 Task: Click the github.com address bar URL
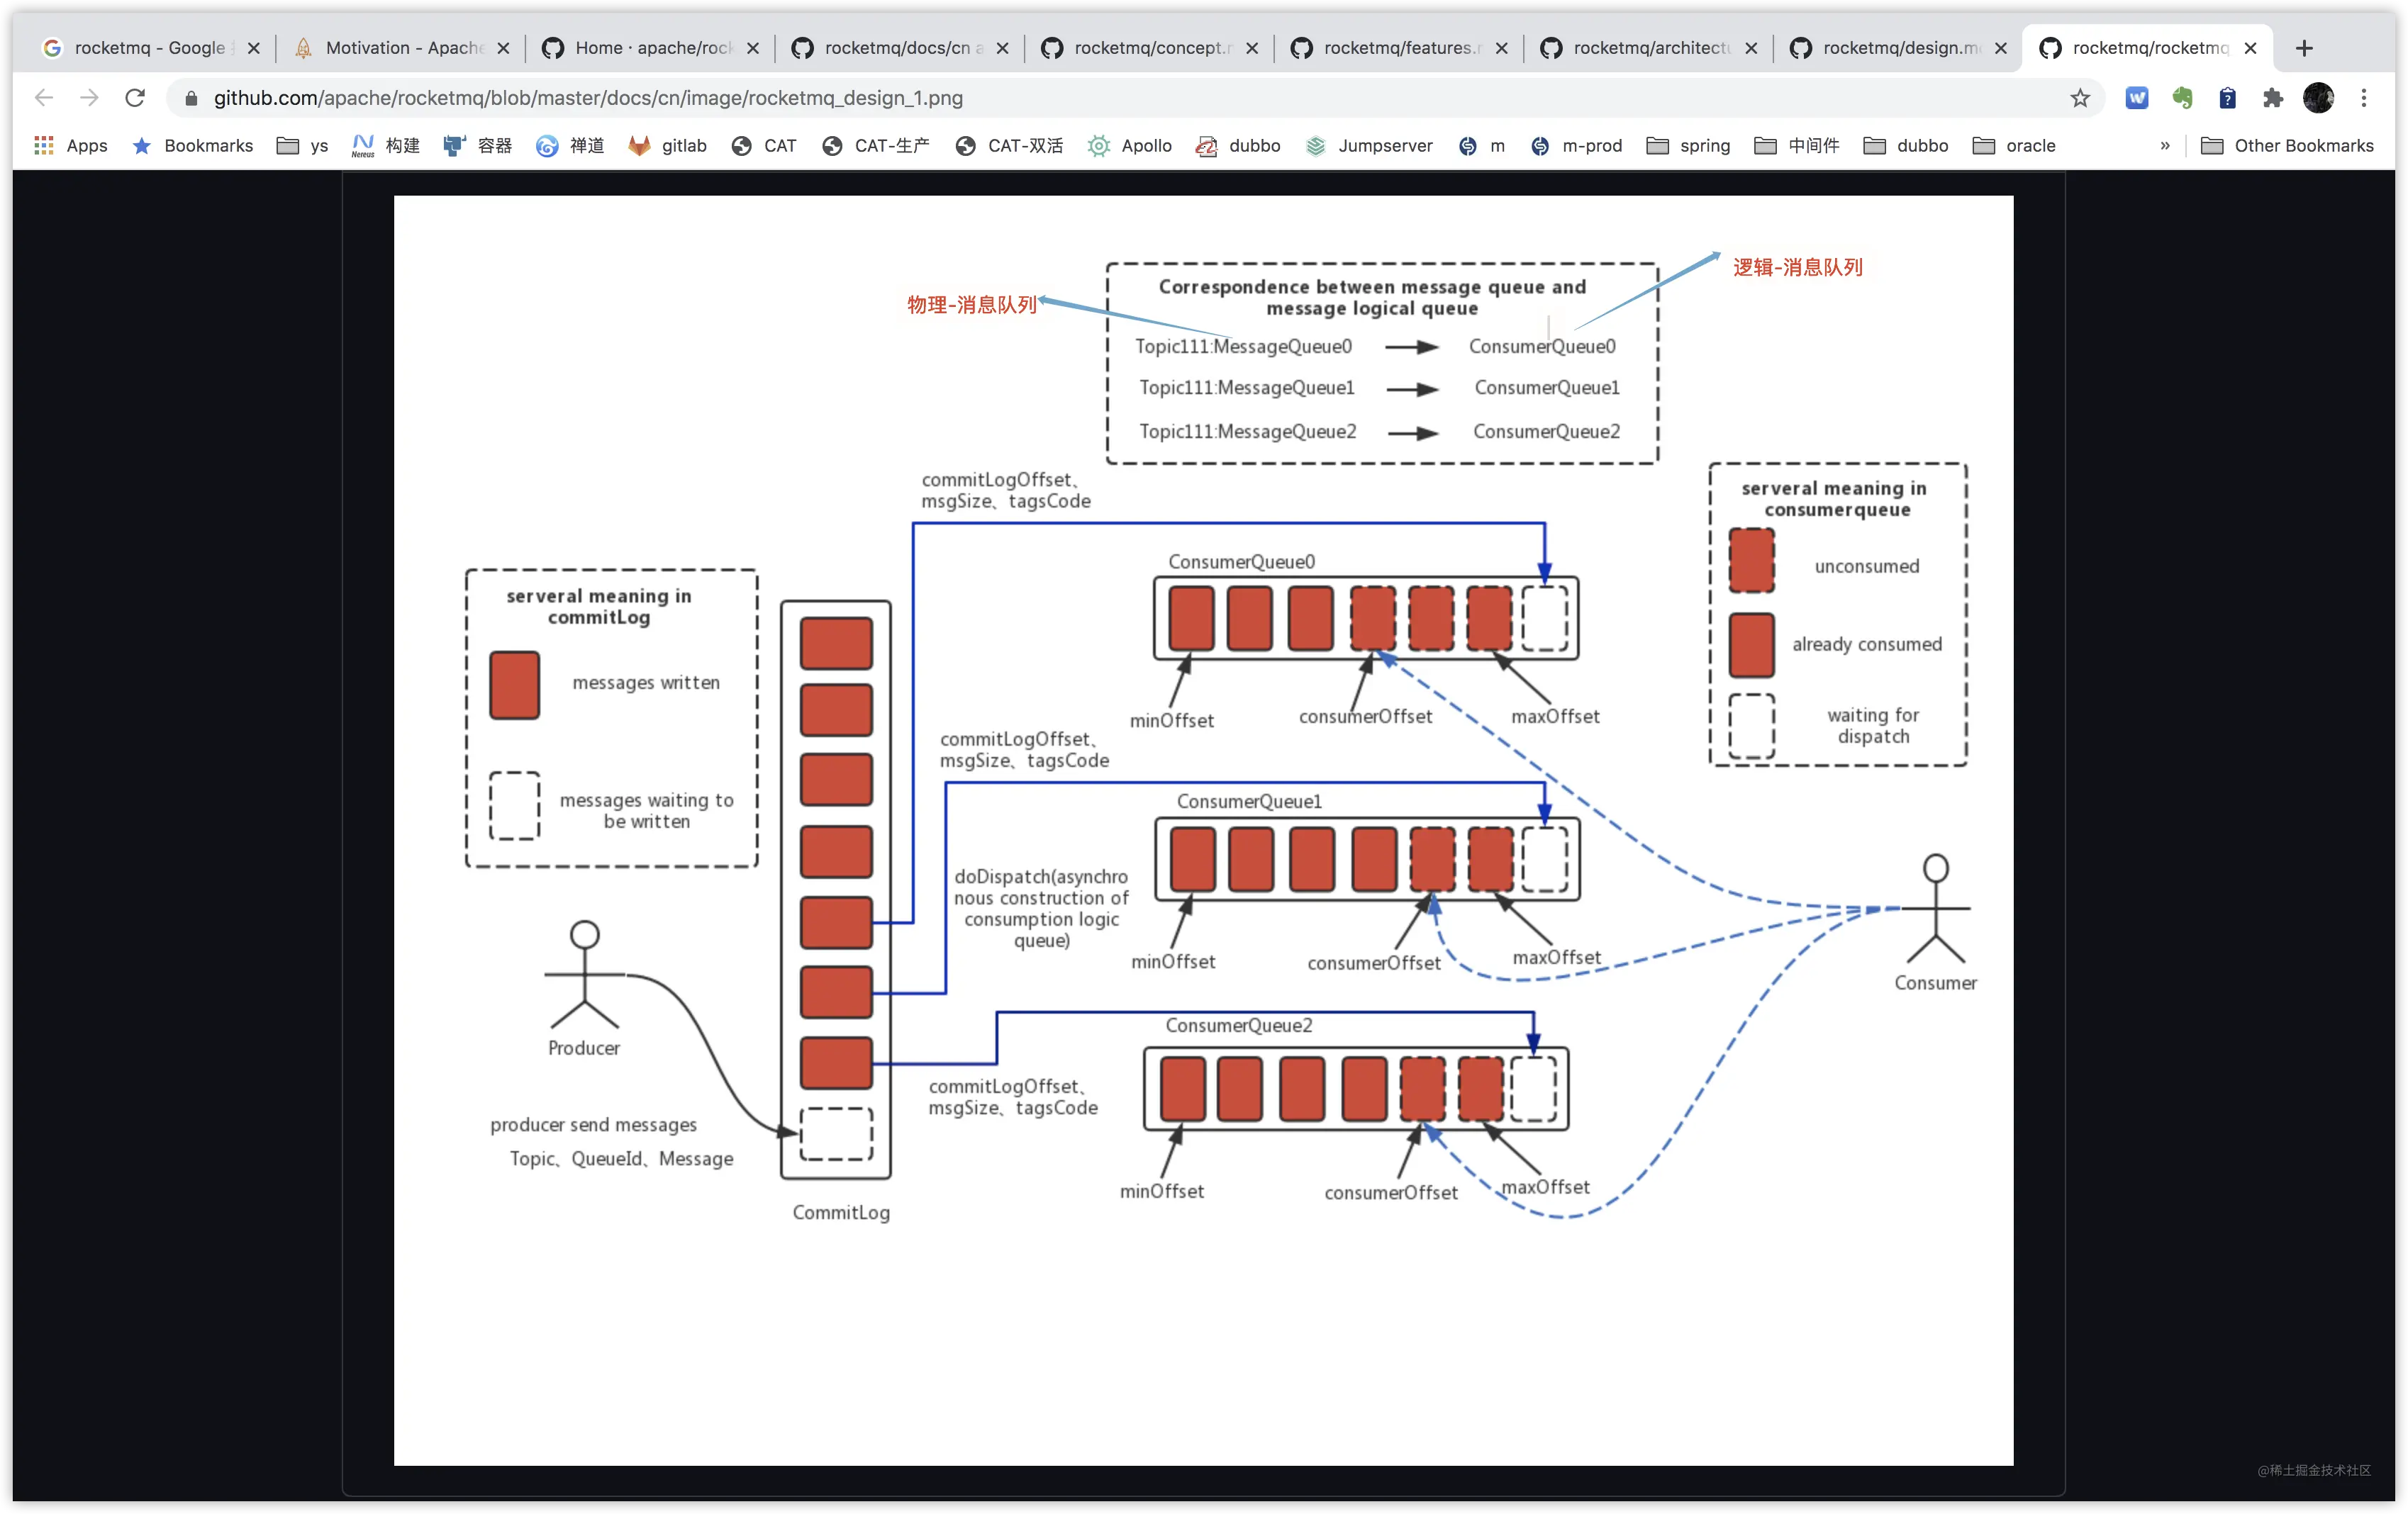tap(588, 98)
